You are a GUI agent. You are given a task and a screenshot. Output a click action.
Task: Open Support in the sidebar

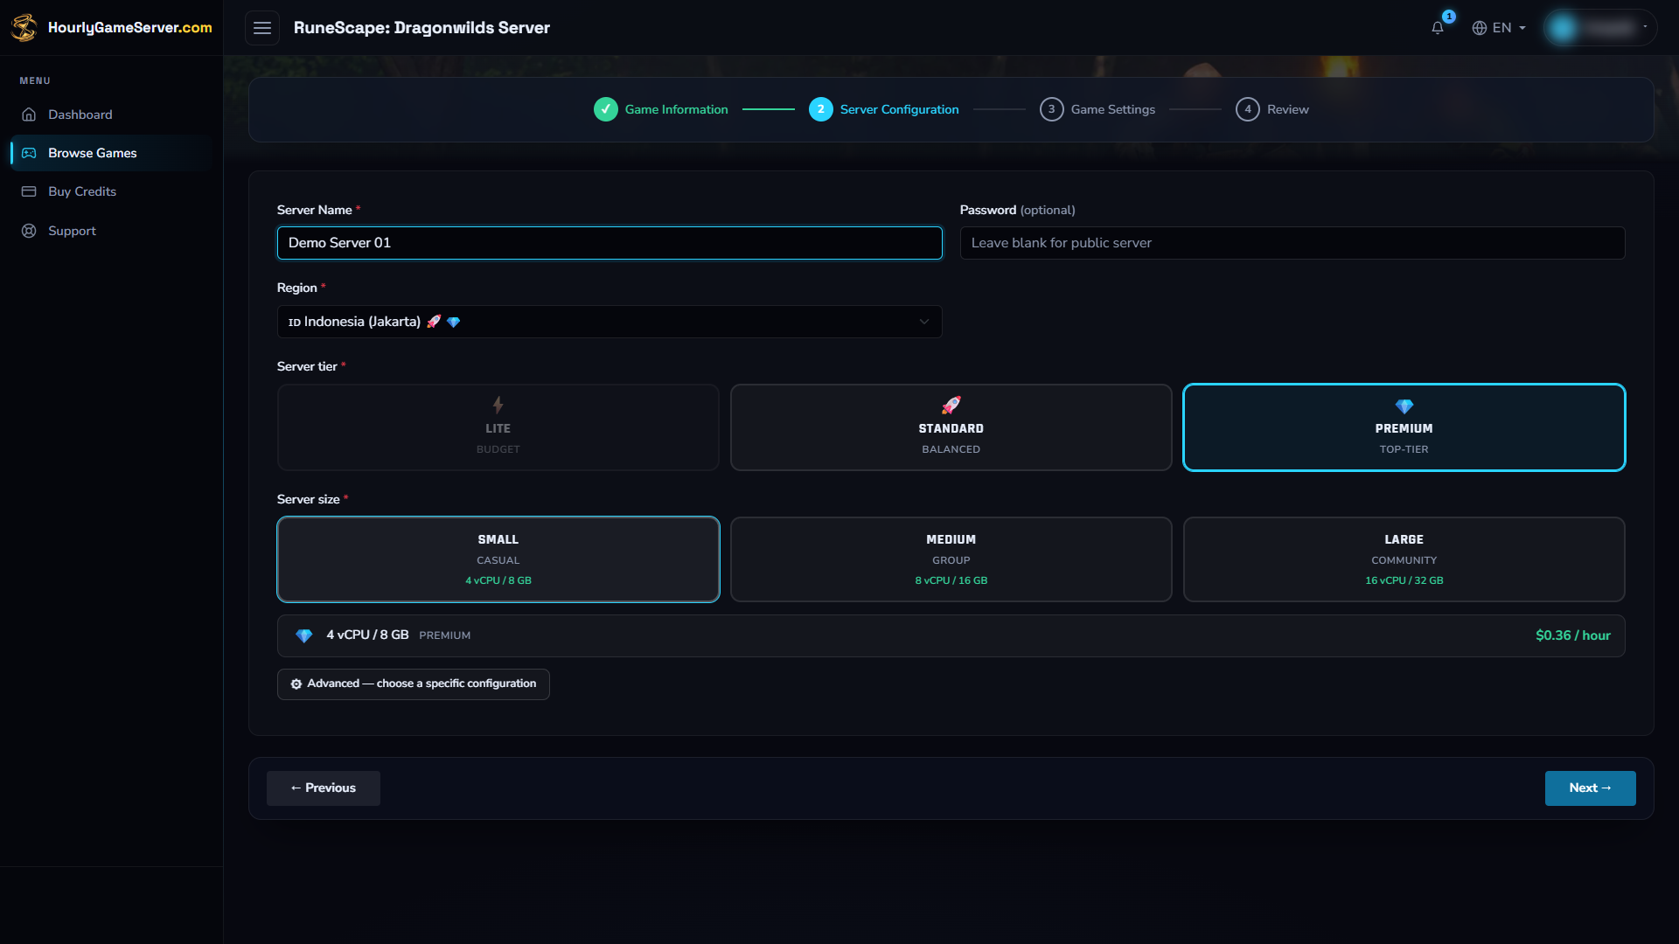(111, 231)
